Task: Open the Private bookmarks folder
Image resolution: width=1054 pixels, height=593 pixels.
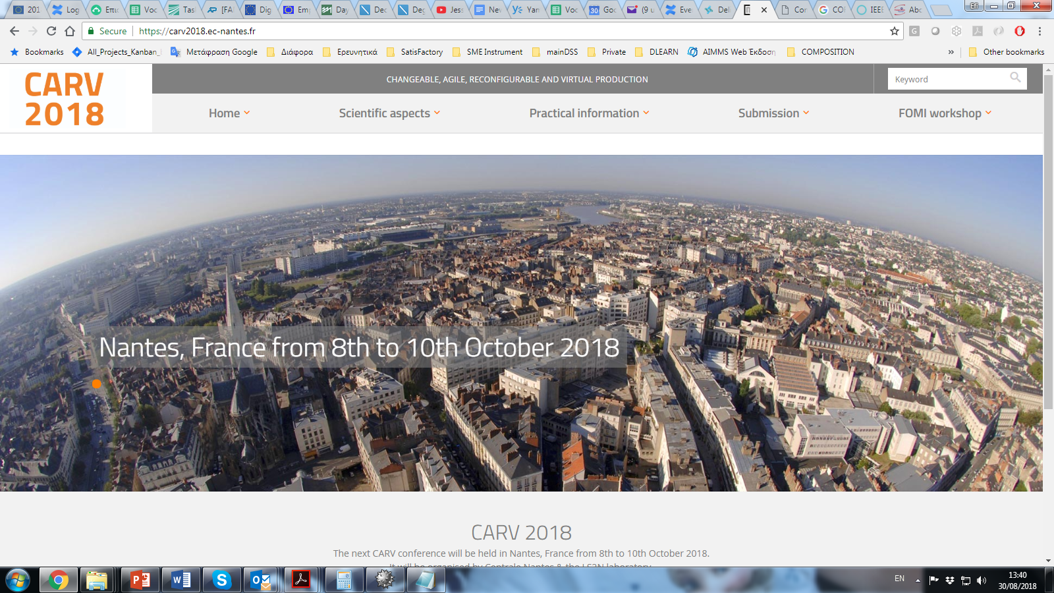Action: coord(607,52)
